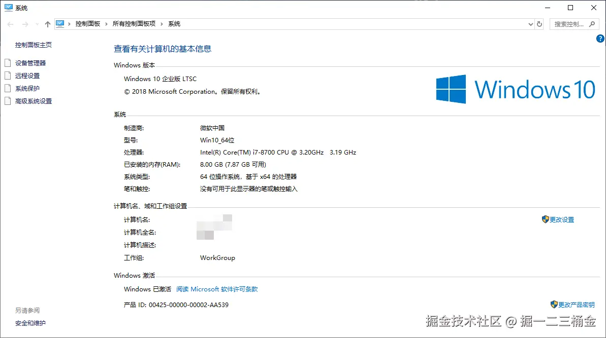Click icon beside 高级系统设置
The width and height of the screenshot is (606, 338).
(x=8, y=101)
